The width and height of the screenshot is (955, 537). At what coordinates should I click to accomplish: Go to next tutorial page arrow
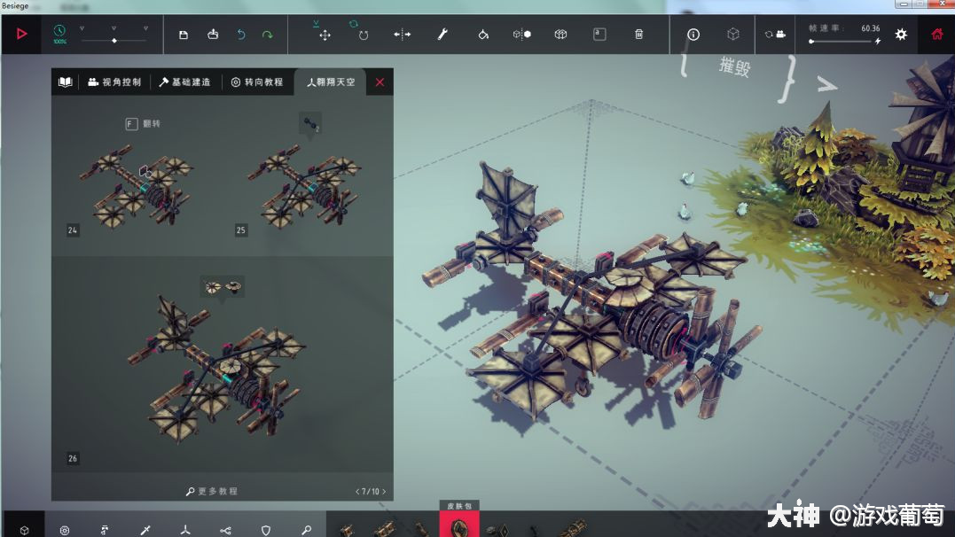tap(384, 491)
